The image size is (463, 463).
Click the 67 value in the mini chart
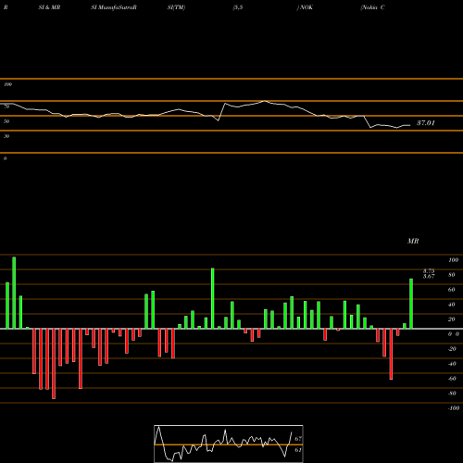pos(298,439)
